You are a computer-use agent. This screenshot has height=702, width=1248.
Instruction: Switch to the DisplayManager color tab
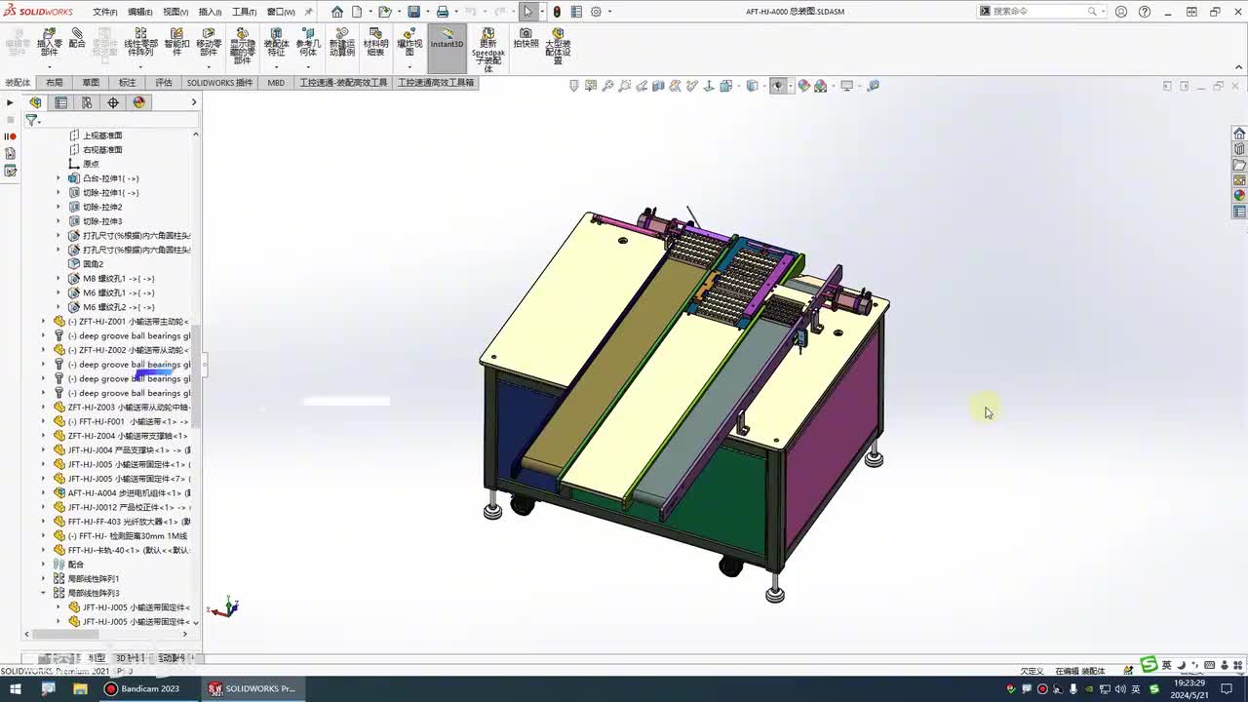(x=138, y=102)
